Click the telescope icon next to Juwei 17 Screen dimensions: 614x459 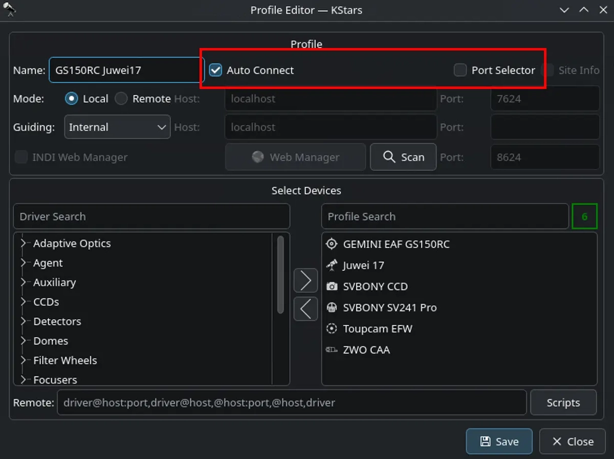(332, 265)
